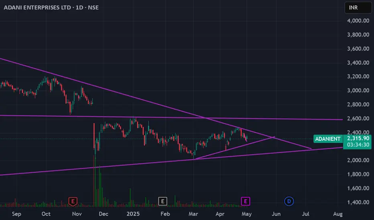Click the Sep label on time axis
This screenshot has width=374, height=220.
click(16, 214)
